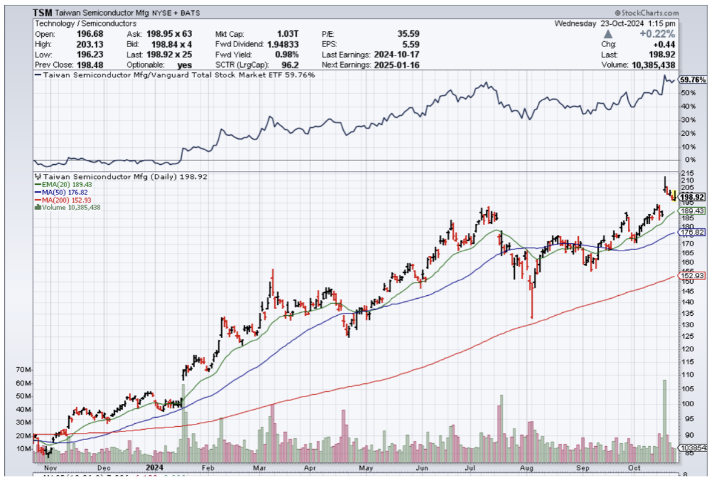Click the Taiwan Semiconductor Mfg title text

pos(102,13)
